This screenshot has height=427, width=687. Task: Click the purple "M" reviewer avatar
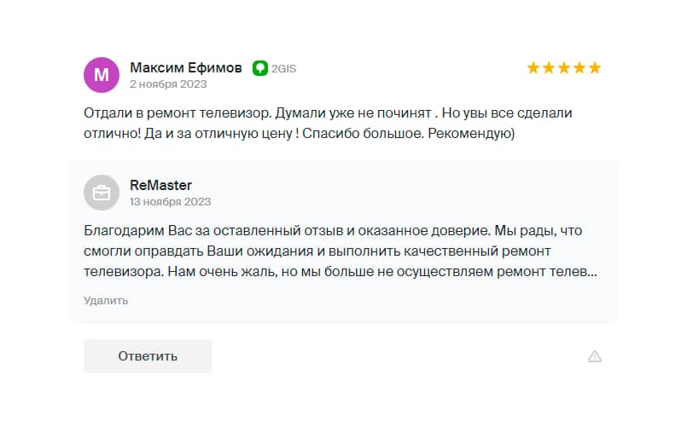tap(102, 75)
